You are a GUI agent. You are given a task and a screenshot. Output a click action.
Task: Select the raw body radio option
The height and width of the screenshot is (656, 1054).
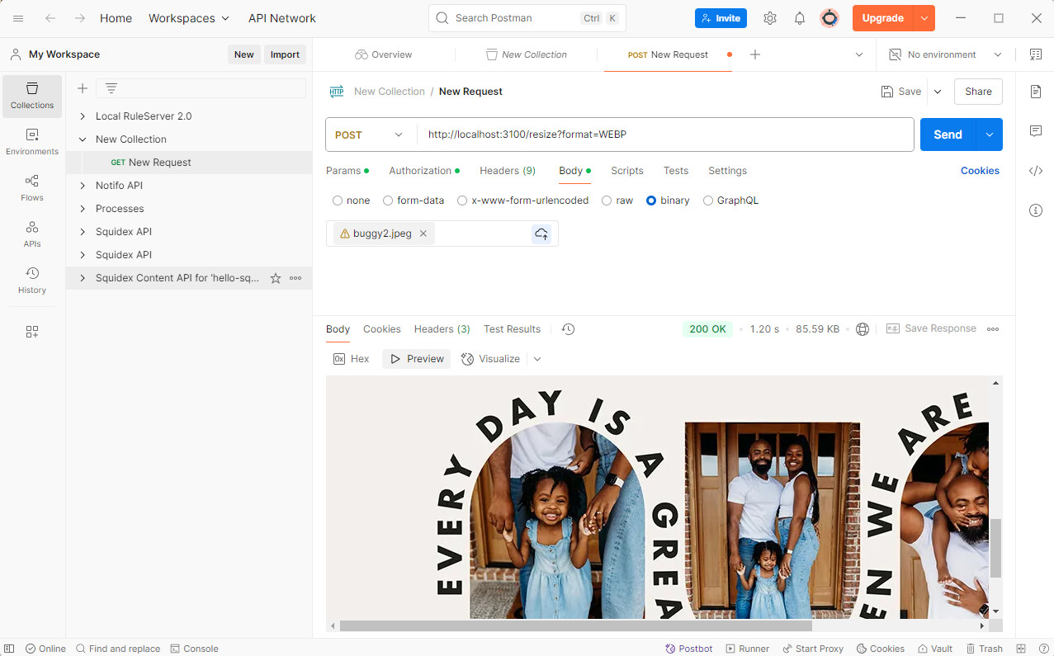click(617, 201)
